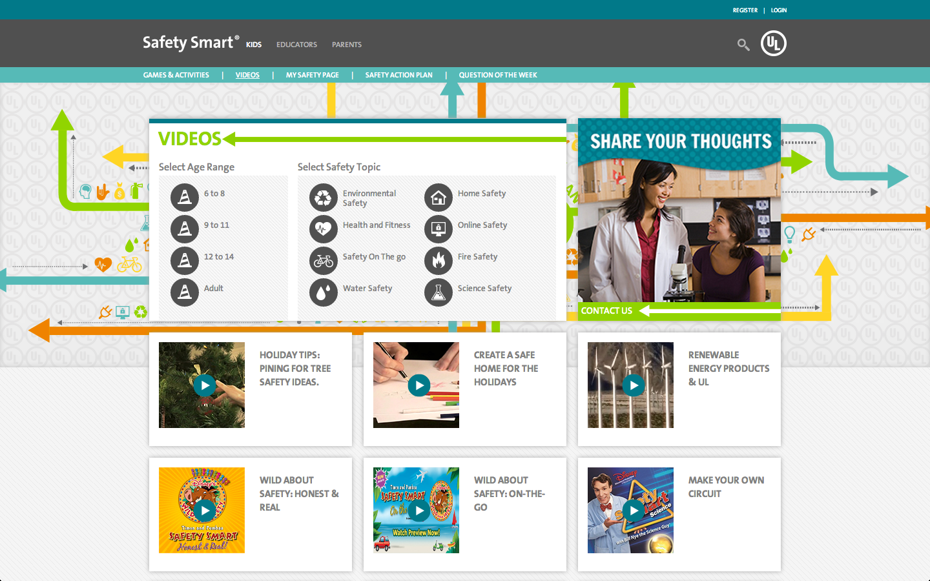The width and height of the screenshot is (930, 581).
Task: Choose the Online Safety monitor icon
Action: 439,229
